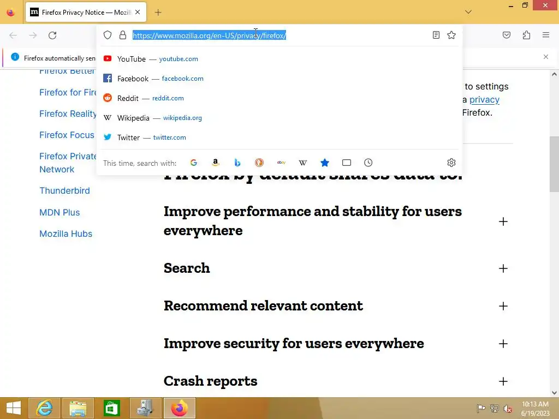Bookmark this page with star icon

click(451, 35)
